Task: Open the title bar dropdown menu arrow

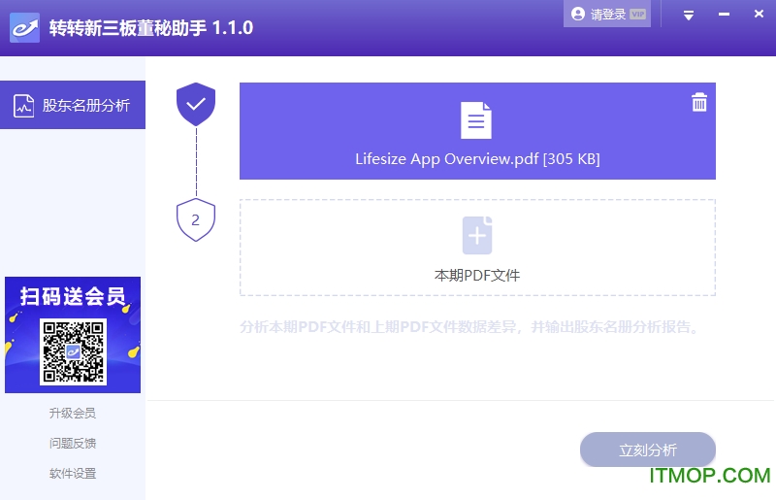Action: click(689, 15)
